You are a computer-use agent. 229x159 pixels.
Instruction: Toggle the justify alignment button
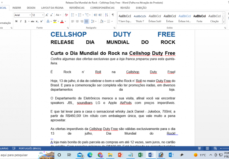(x=87, y=21)
